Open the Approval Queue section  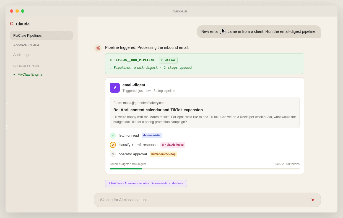pos(41,45)
